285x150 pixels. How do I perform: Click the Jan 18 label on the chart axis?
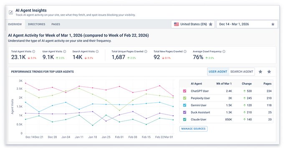click(x=93, y=137)
